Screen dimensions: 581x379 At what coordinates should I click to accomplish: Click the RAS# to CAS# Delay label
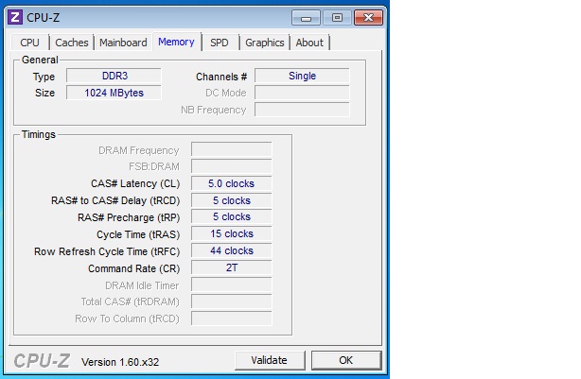point(115,200)
